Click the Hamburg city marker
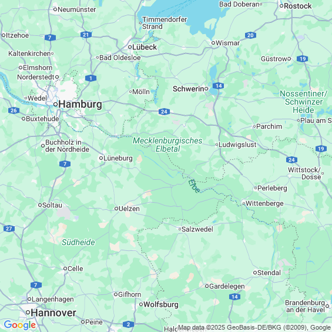The height and width of the screenshot is (332, 332). click(x=55, y=104)
